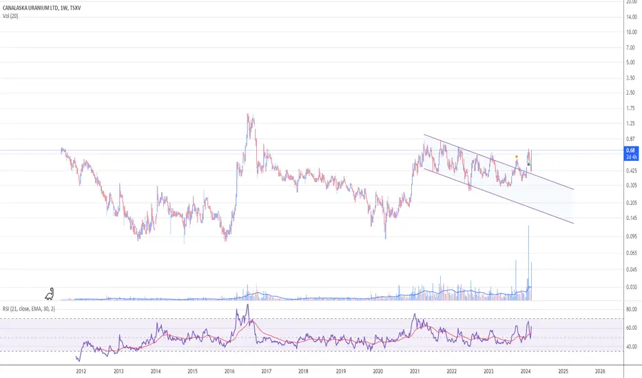Click the 0.425 price scale label
Screen dimensions: 642x378
point(632,170)
